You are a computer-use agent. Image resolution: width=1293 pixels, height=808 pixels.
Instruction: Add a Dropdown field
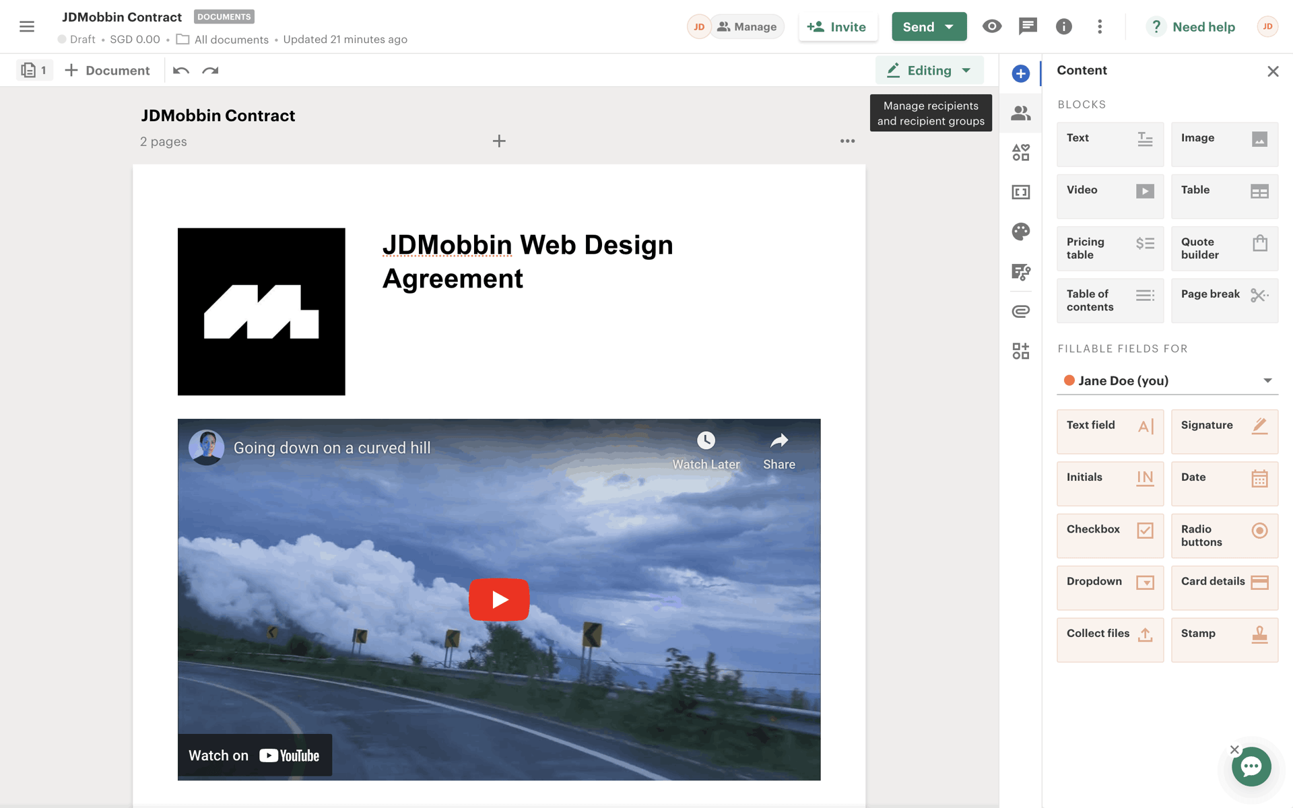coord(1110,588)
